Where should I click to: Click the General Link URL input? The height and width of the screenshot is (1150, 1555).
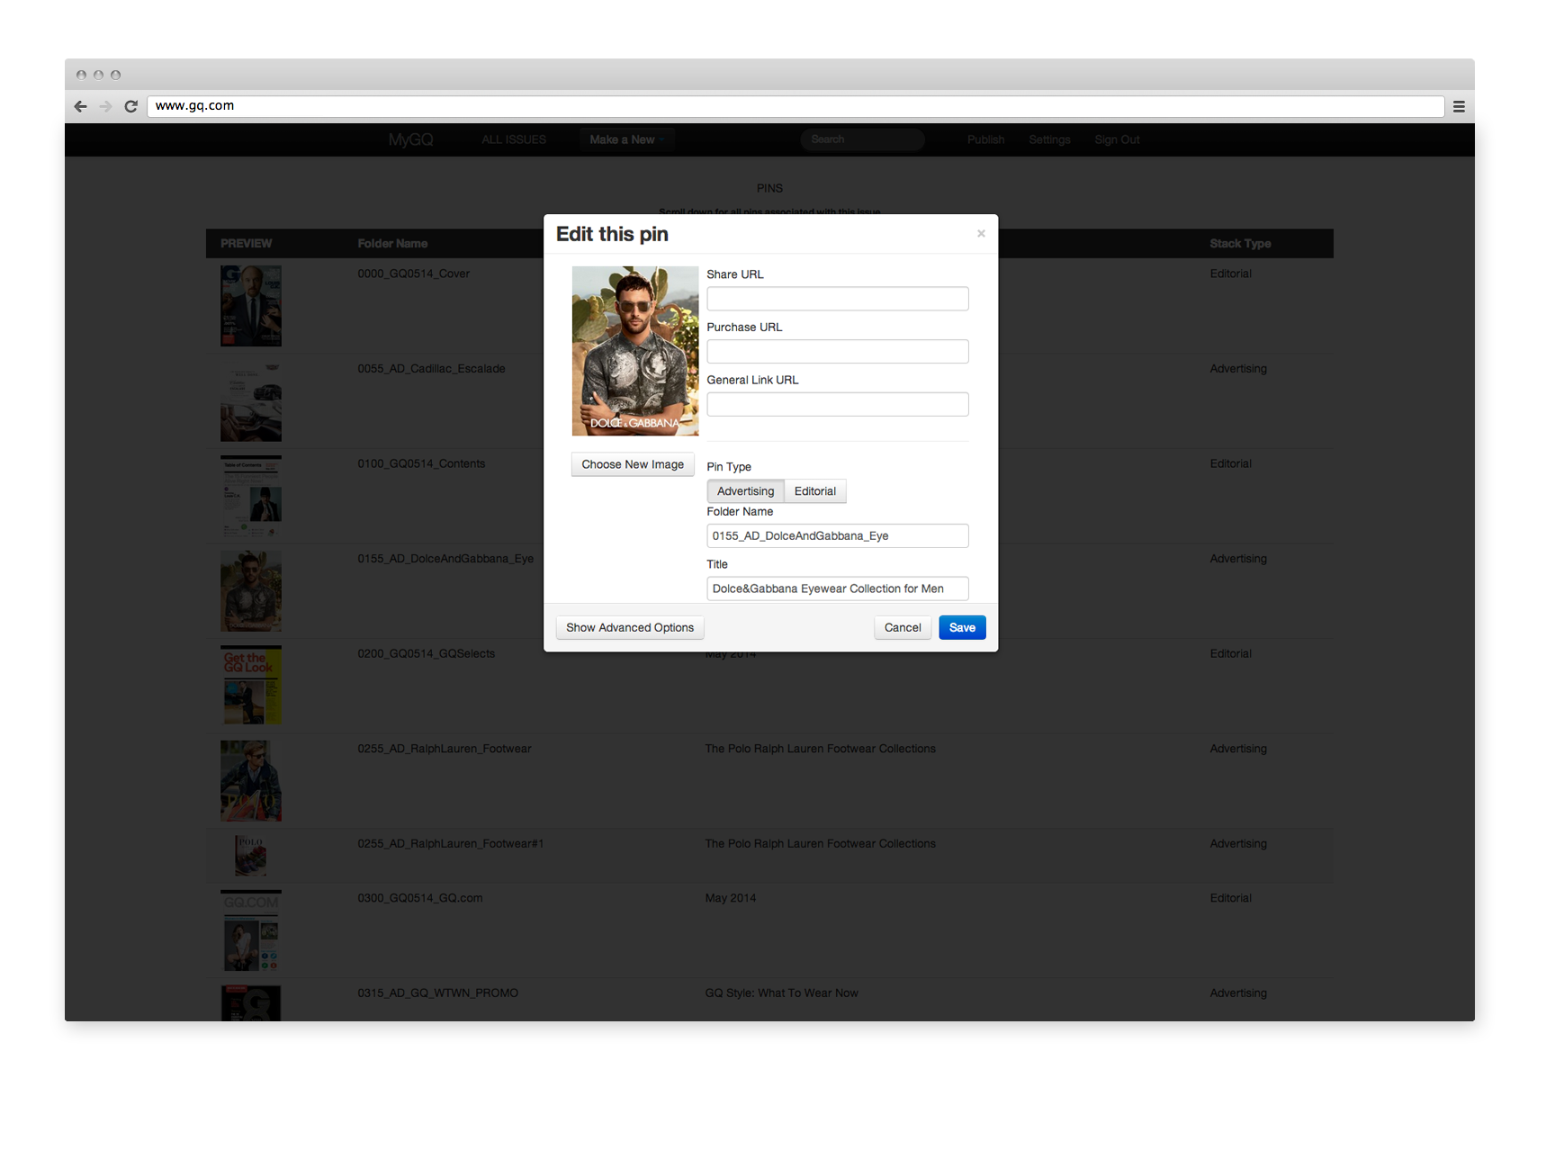(837, 405)
